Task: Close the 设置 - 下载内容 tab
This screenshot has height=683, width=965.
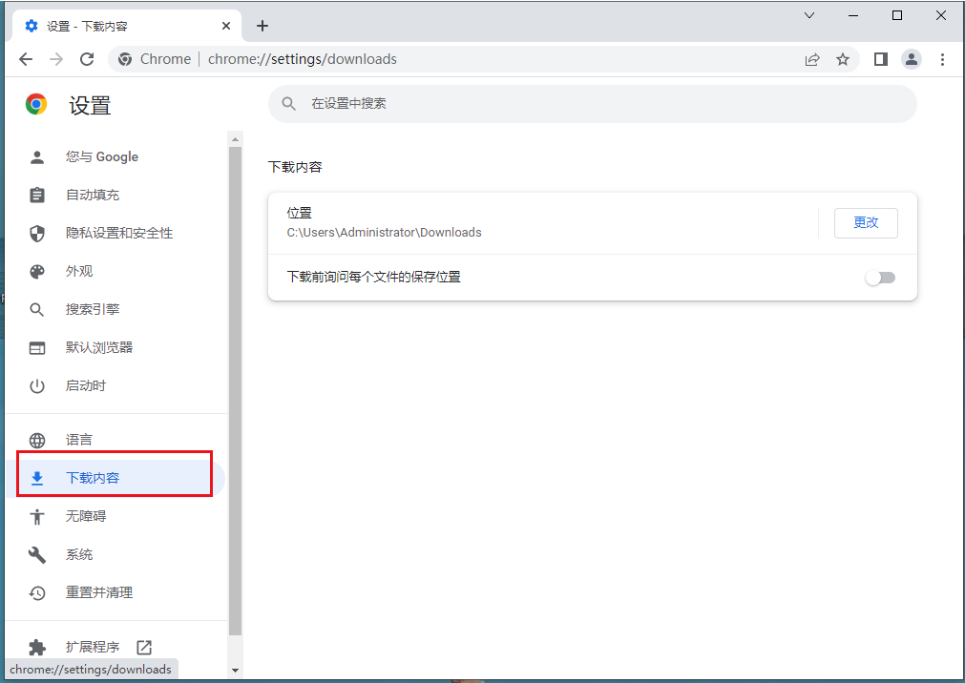Action: [x=226, y=26]
